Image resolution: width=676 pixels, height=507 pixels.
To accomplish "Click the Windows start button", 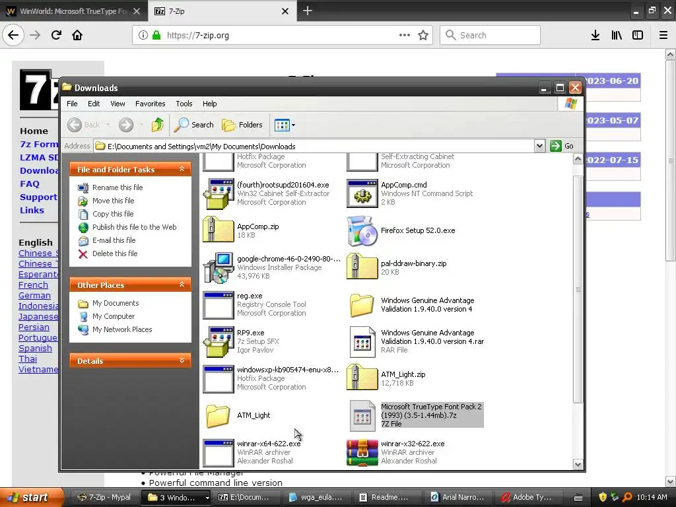I will [32, 497].
